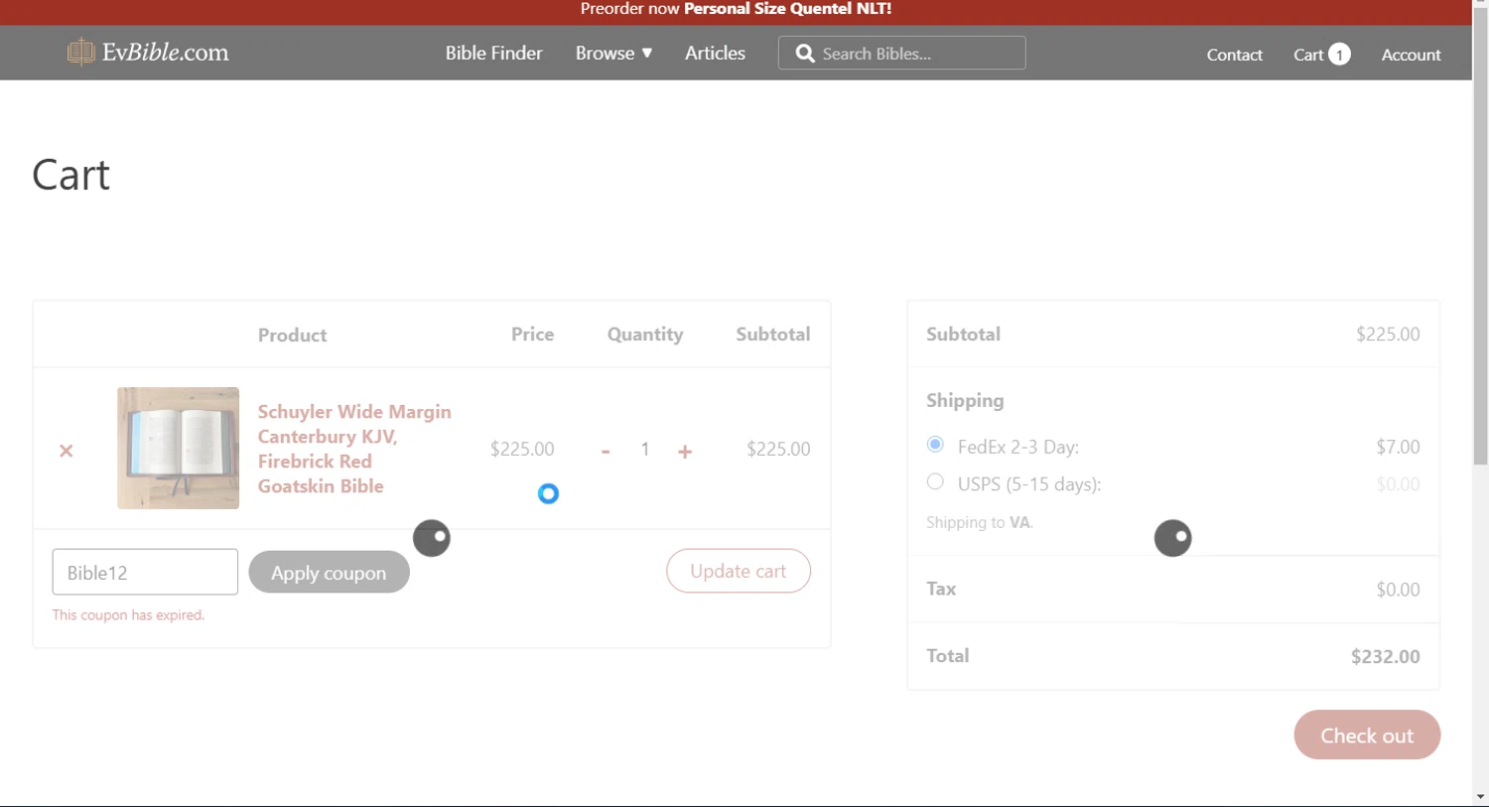
Task: Click the cart item count badge
Action: point(1339,55)
